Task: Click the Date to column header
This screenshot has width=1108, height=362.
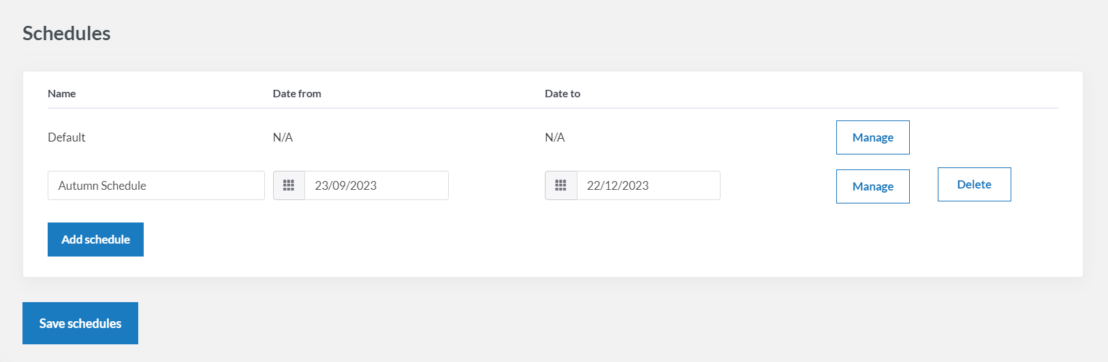Action: coord(563,94)
